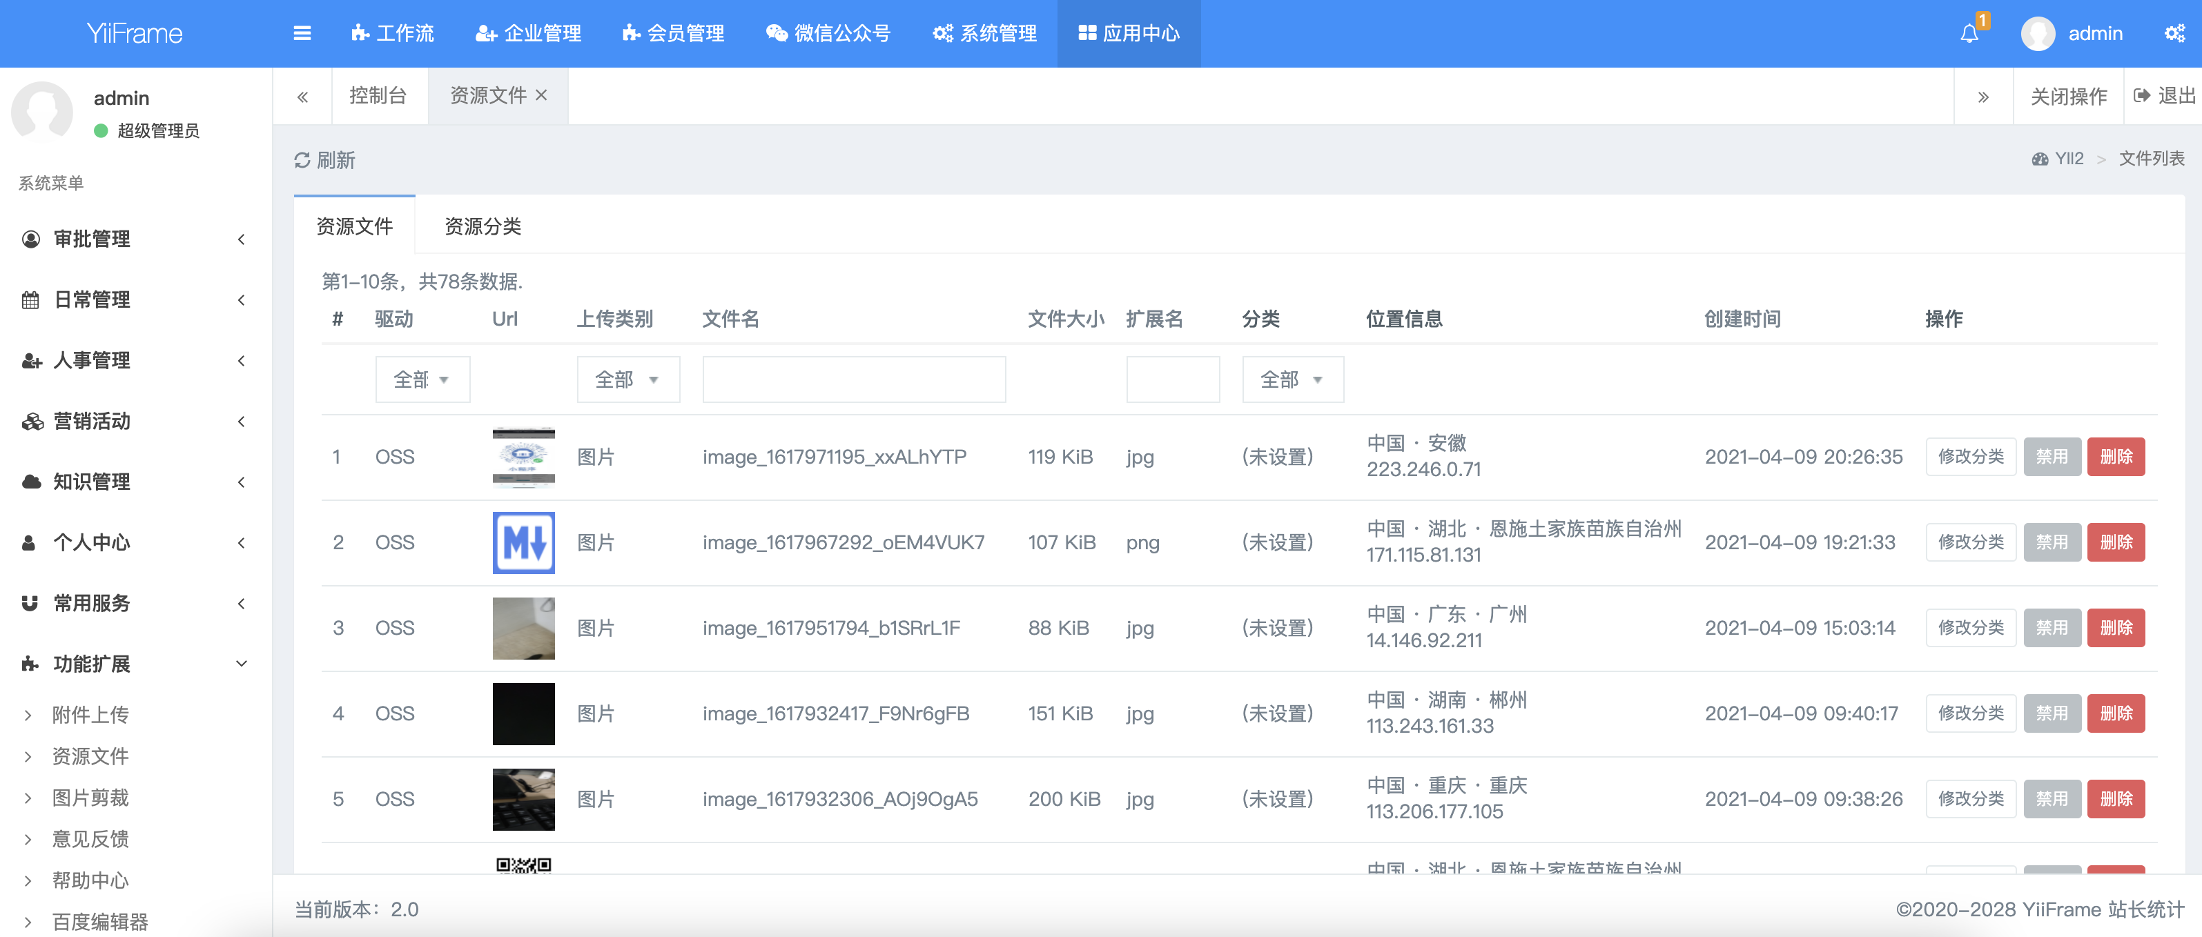2202x937 pixels.
Task: Click 删除 button for row 3
Action: pyautogui.click(x=2115, y=628)
